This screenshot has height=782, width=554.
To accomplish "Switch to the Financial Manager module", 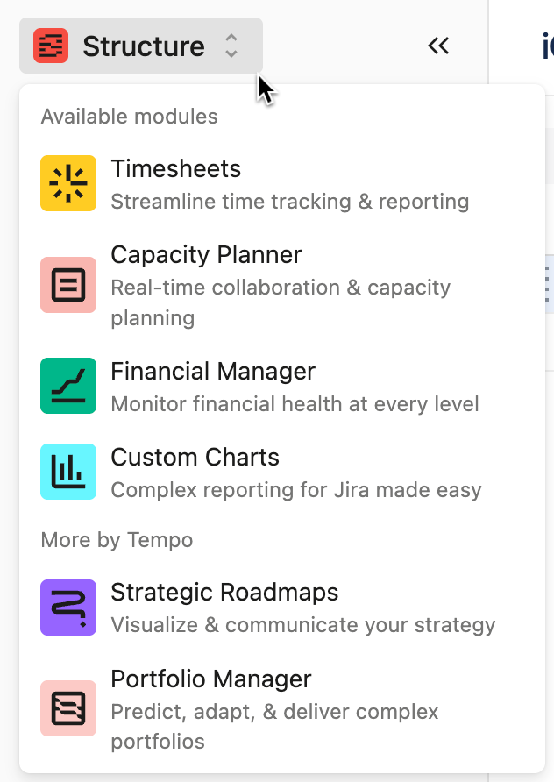I will tap(213, 371).
